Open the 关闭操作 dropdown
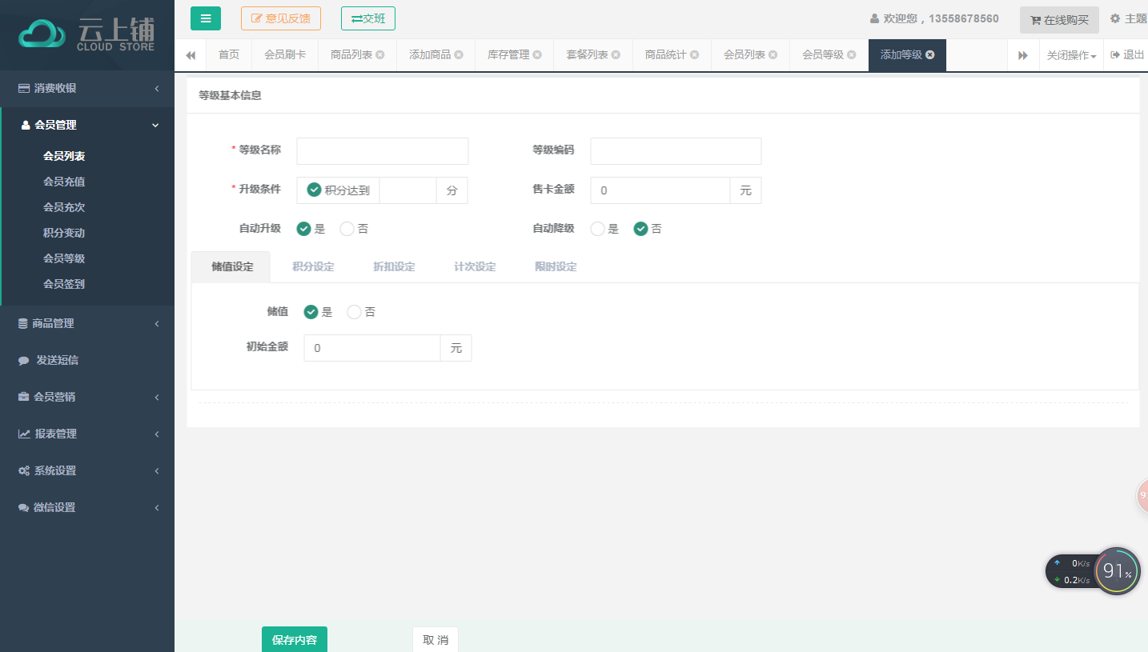The image size is (1148, 652). pyautogui.click(x=1071, y=55)
